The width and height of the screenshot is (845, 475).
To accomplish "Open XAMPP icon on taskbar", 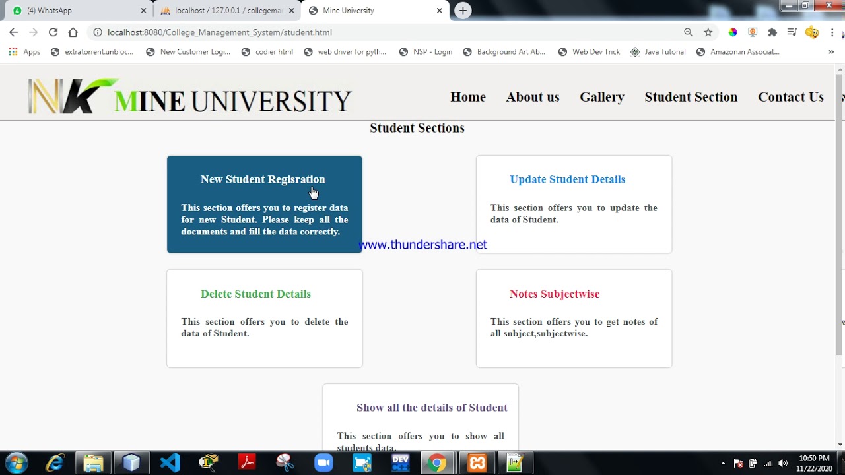I will (477, 462).
